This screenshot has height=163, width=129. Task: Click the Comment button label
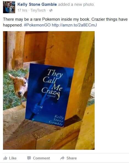pos(41,158)
